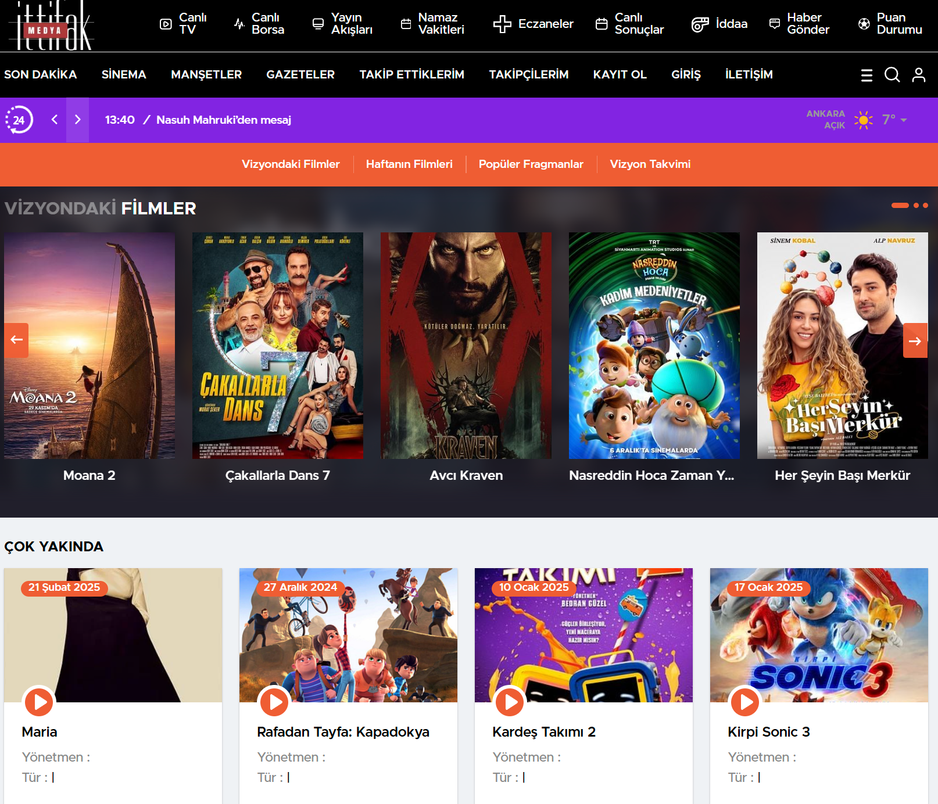
Task: Select the Vizyon Takvimi tab
Action: [x=650, y=164]
